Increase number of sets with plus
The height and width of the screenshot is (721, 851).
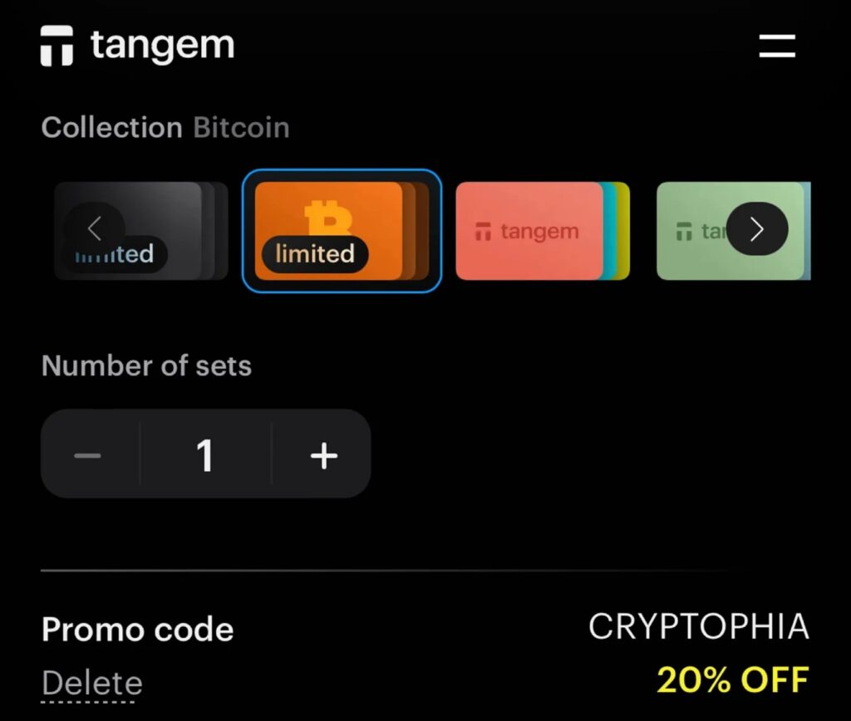pyautogui.click(x=323, y=454)
